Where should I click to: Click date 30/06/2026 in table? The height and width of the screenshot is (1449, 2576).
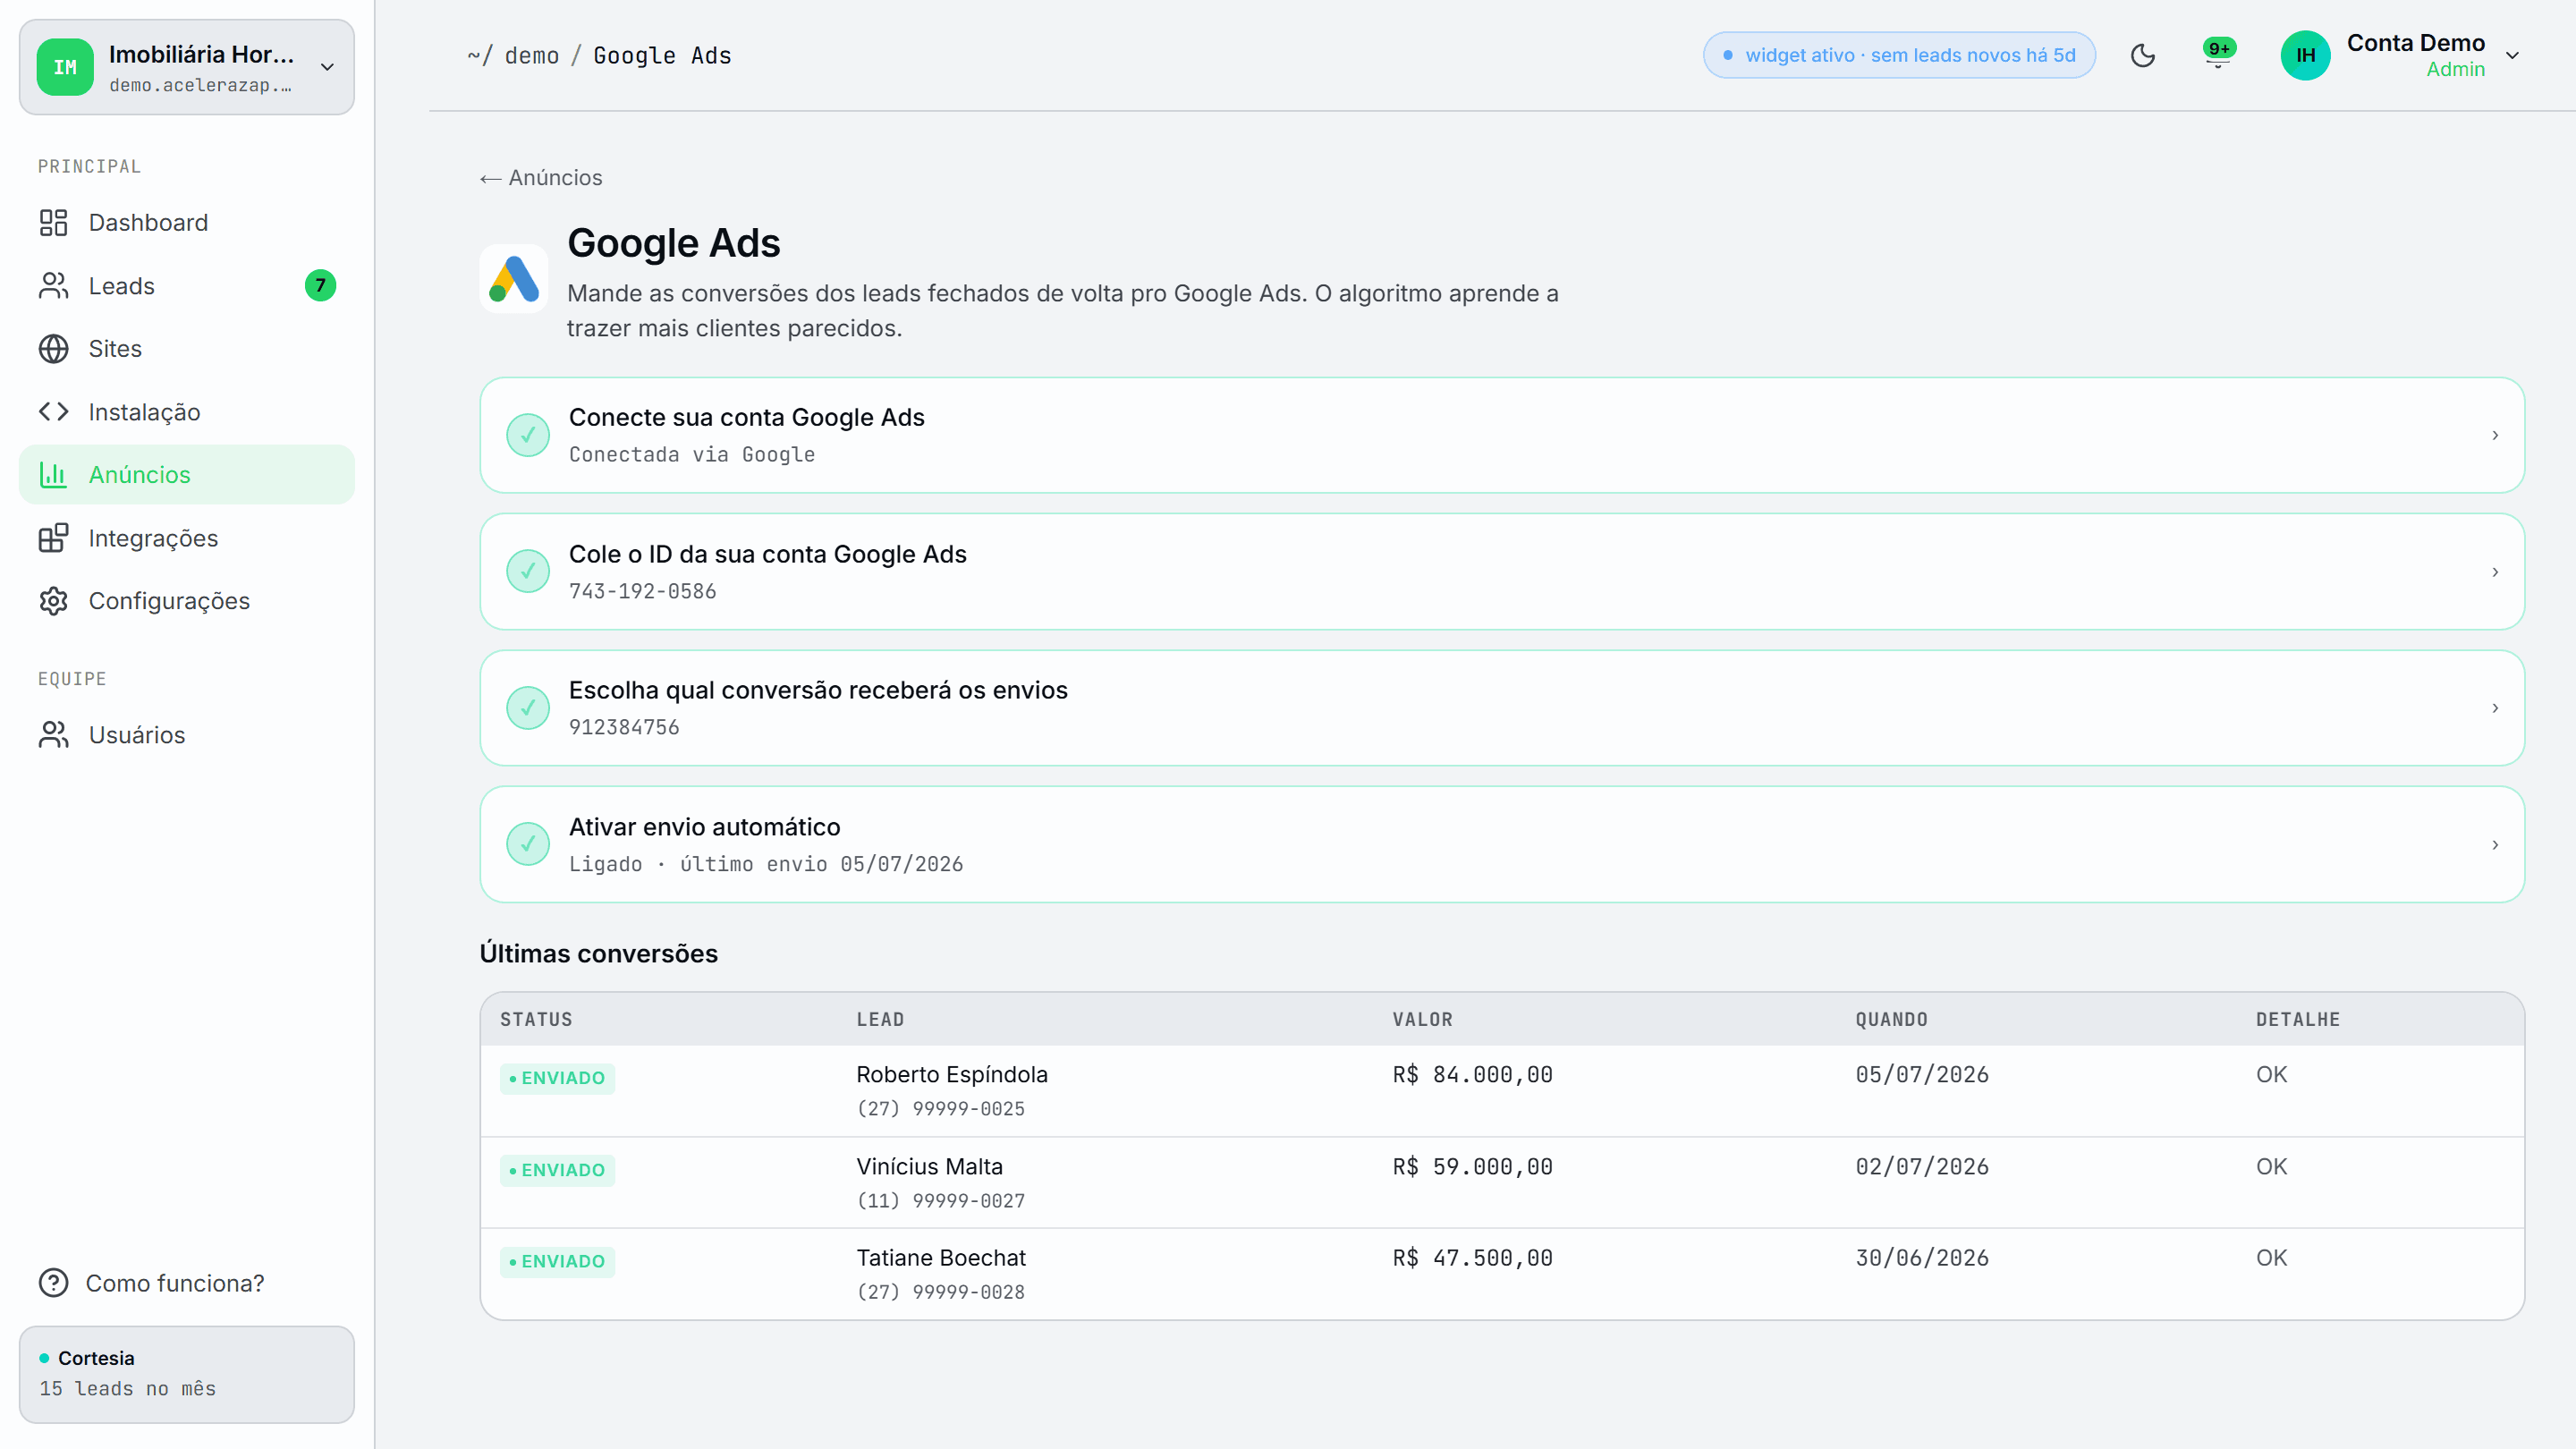1922,1258
